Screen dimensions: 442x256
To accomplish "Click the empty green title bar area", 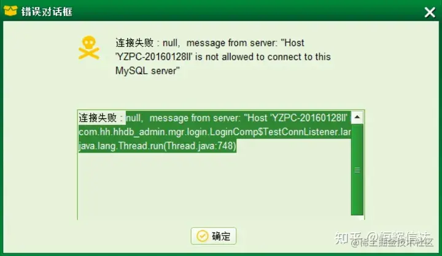I will pos(248,12).
